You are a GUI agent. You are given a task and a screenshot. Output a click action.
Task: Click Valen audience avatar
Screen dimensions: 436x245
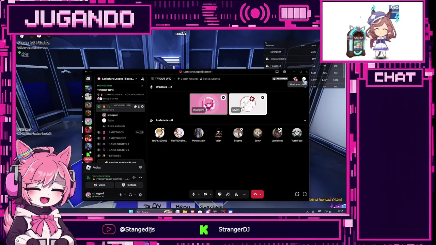[218, 133]
